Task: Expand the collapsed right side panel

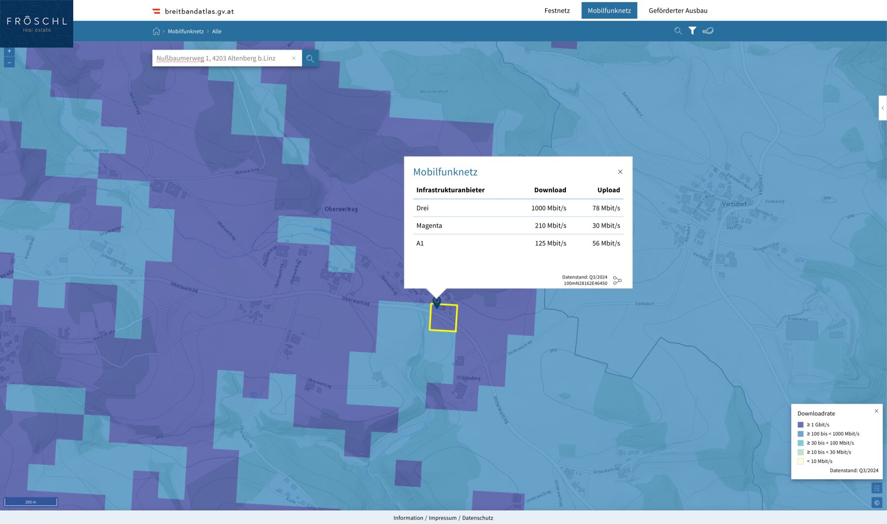Action: (883, 108)
